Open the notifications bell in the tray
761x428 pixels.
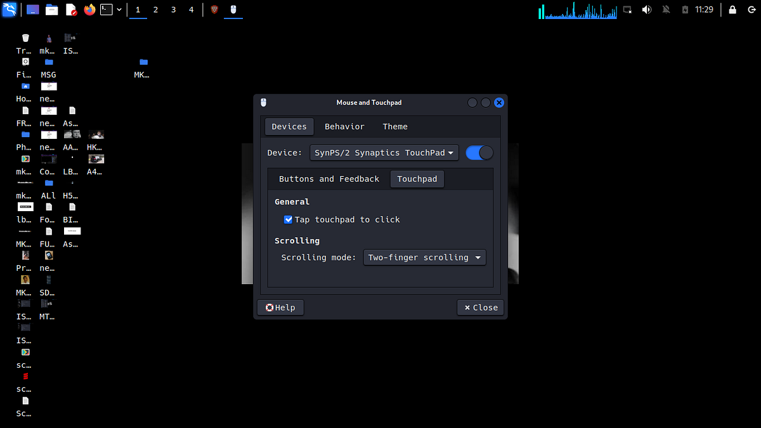(x=667, y=10)
